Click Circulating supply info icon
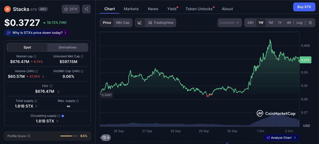Viewport: 319px width, 144px height. pyautogui.click(x=59, y=116)
